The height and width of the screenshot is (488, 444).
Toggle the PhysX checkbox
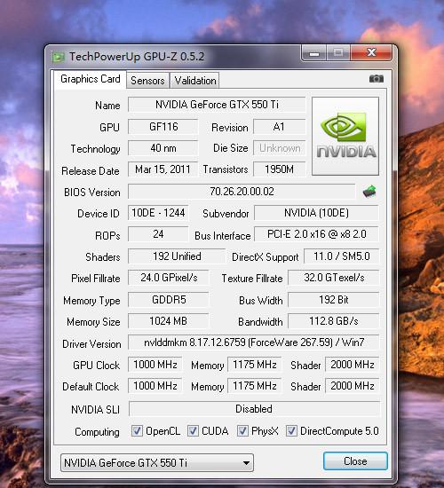point(242,431)
